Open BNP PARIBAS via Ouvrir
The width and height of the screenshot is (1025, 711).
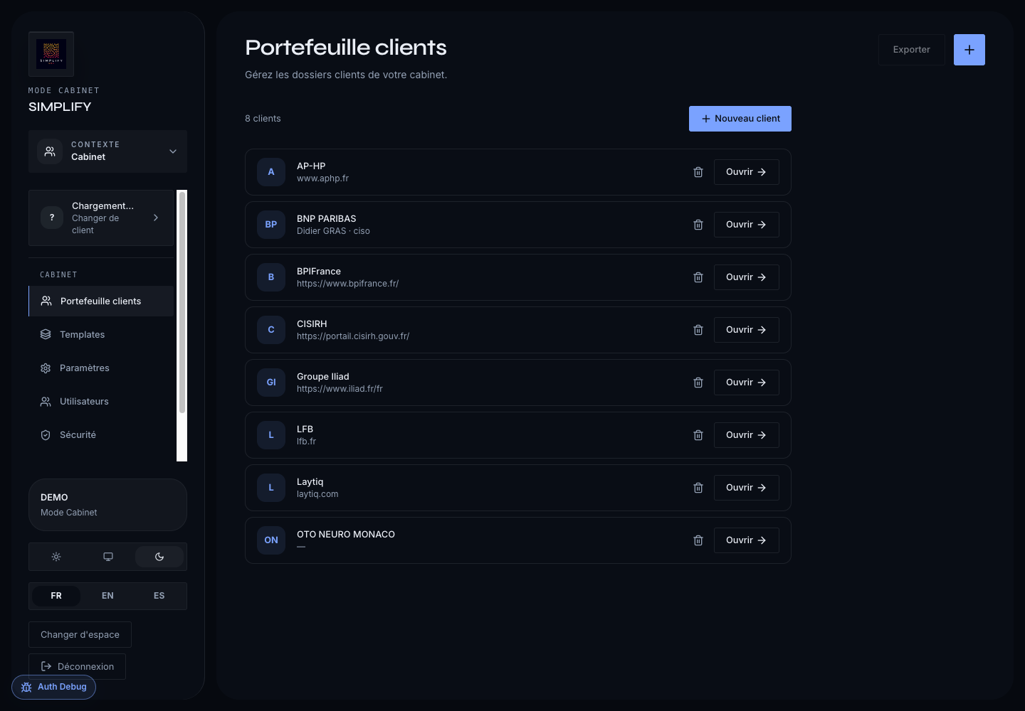point(747,225)
